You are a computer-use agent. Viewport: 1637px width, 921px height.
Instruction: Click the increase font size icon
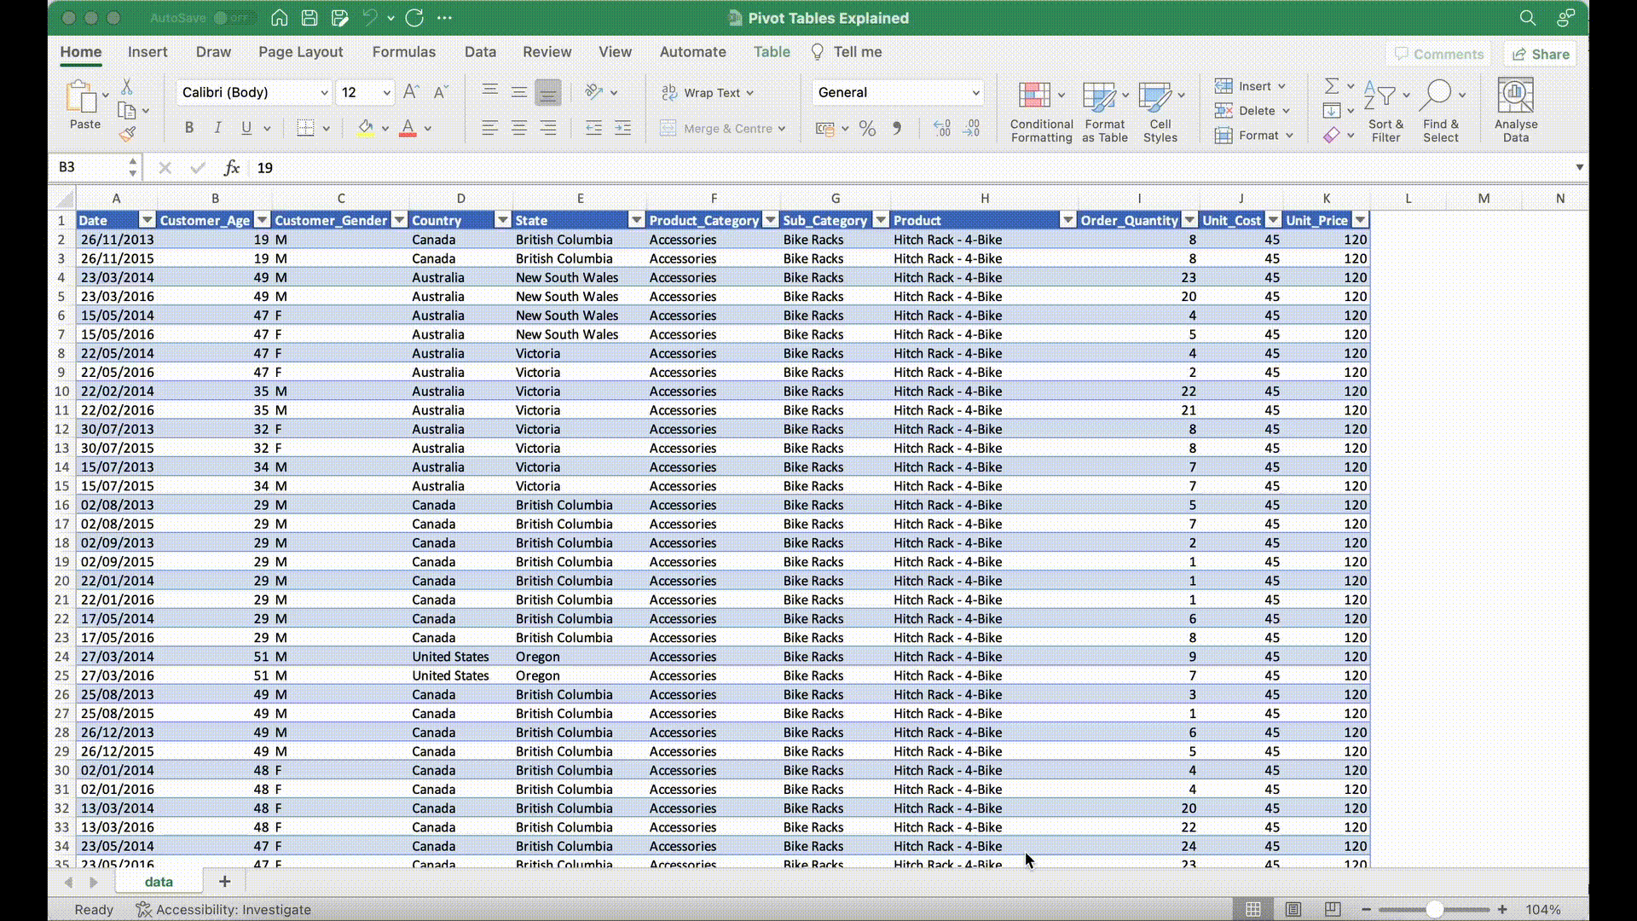(411, 92)
